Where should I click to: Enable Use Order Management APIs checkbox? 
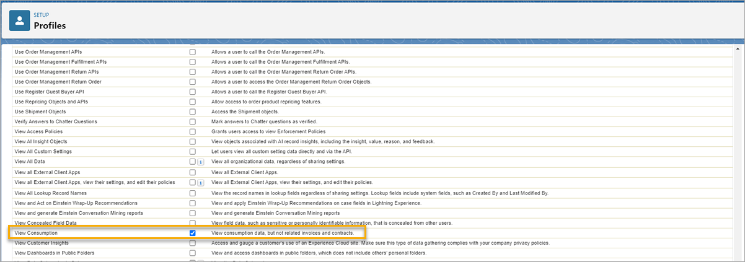(x=192, y=52)
